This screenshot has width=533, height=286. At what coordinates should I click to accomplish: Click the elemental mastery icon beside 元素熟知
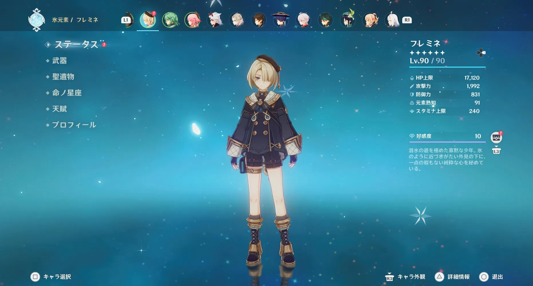click(x=412, y=103)
